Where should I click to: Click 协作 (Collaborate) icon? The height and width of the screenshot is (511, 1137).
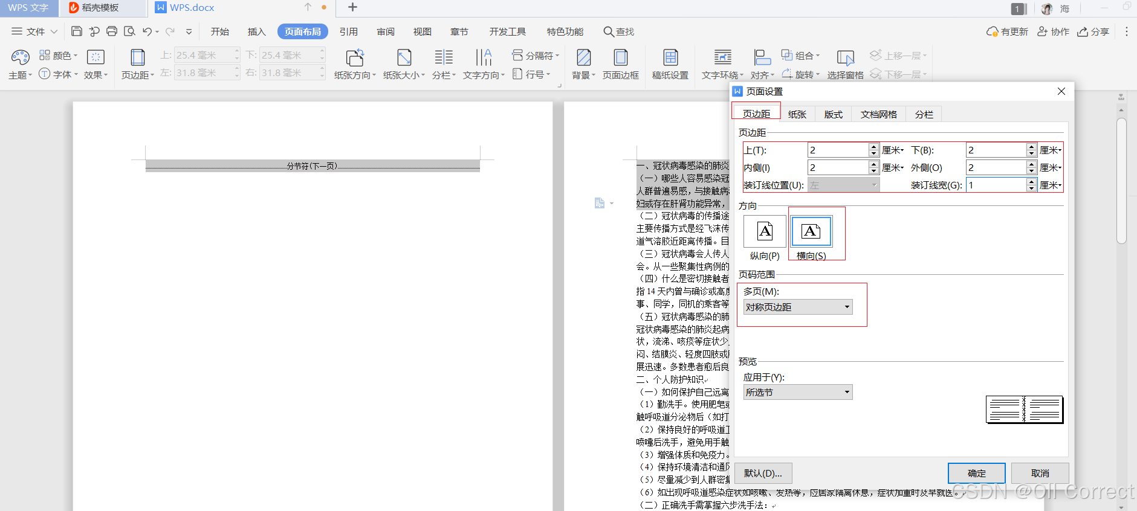pyautogui.click(x=1053, y=31)
